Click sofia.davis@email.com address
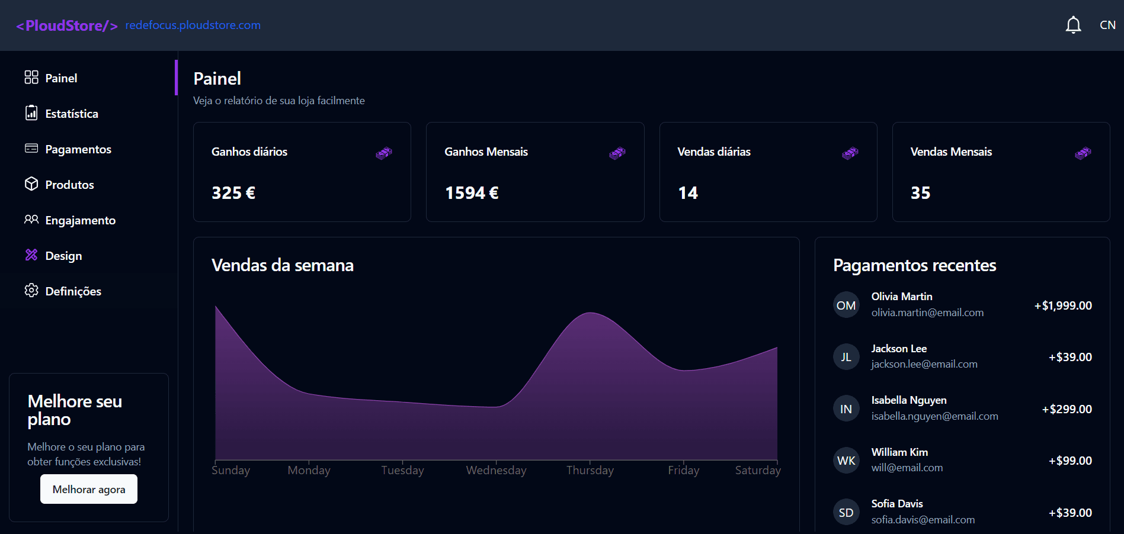Viewport: 1124px width, 534px height. point(923,520)
